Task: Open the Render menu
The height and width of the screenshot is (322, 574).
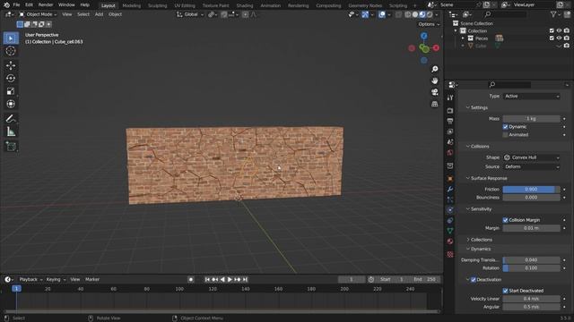Action: coord(46,5)
